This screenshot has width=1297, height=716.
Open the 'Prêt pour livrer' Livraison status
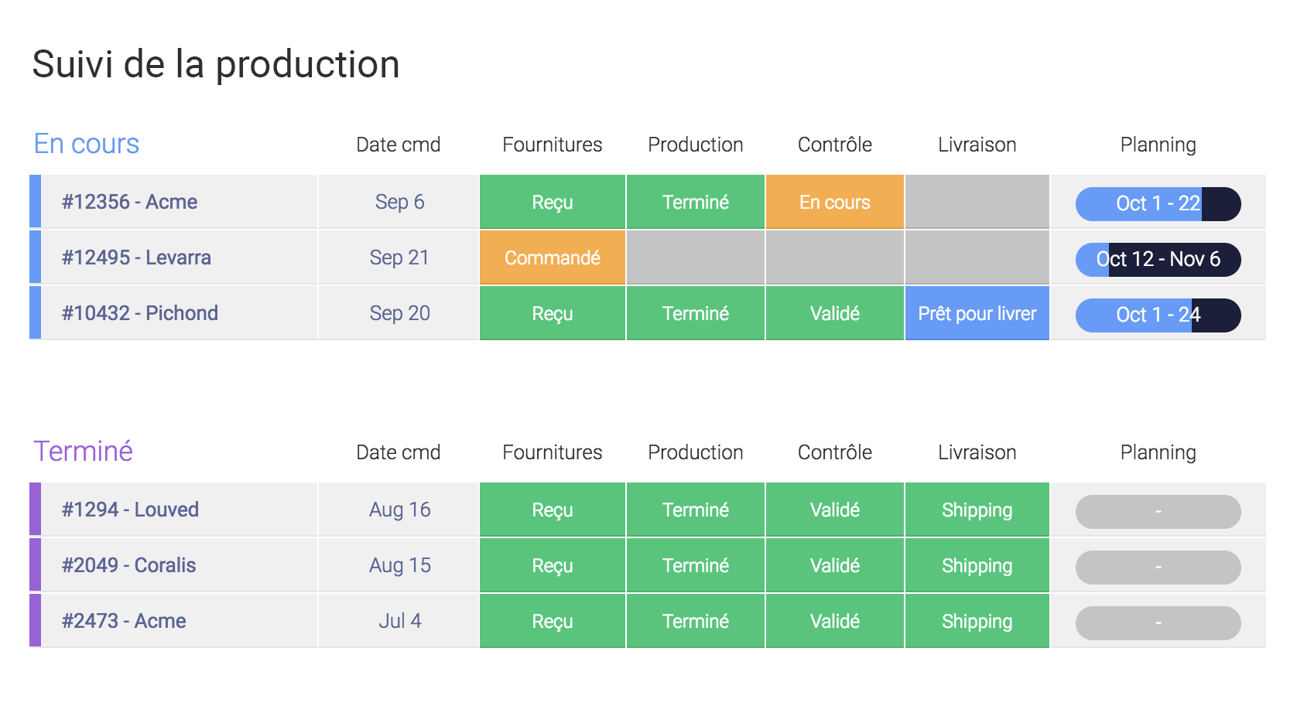(977, 313)
